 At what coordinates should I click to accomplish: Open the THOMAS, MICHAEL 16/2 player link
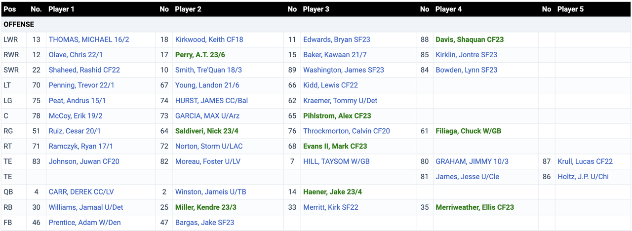pos(88,39)
